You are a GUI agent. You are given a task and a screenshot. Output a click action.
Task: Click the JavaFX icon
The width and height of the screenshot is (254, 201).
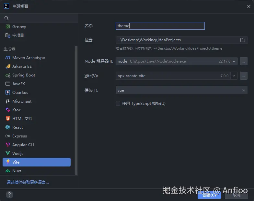click(8, 84)
